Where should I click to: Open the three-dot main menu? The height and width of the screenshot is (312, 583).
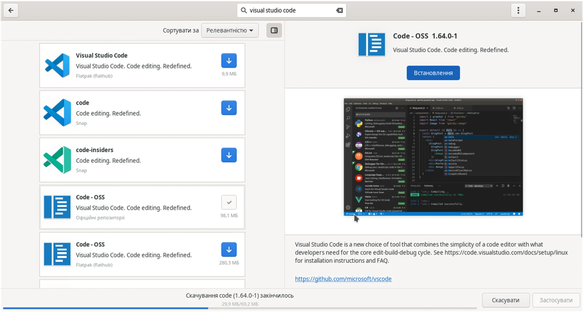point(518,10)
